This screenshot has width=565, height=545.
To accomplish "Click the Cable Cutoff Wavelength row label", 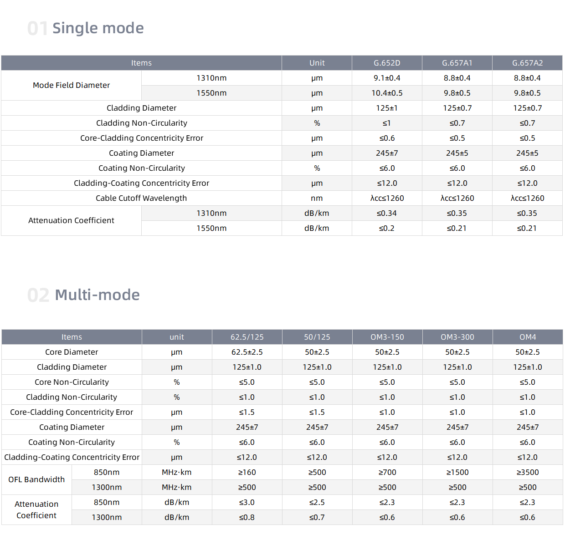I will [x=141, y=198].
